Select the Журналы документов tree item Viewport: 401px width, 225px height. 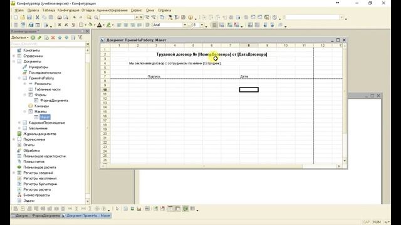click(x=39, y=134)
